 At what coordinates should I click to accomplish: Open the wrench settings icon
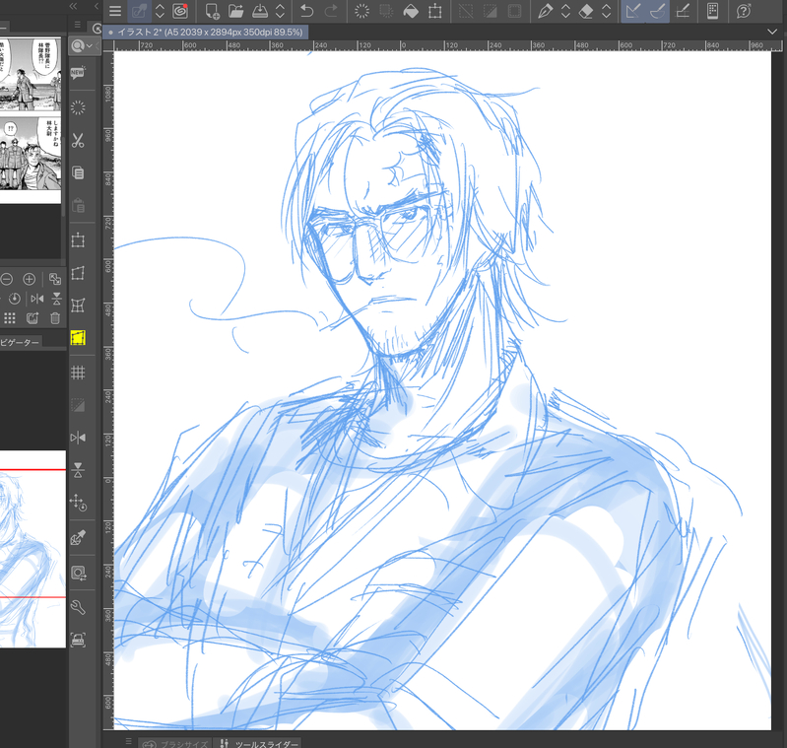78,607
